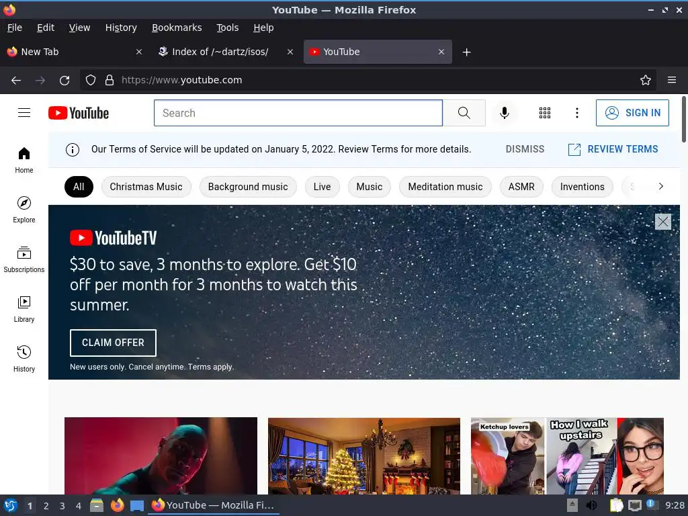Screen dimensions: 688x516
Task: Select the All filter chip
Action: pyautogui.click(x=79, y=187)
